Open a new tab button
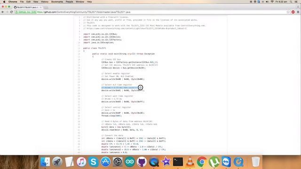Viewport: 301px width, 169px height. point(46,8)
